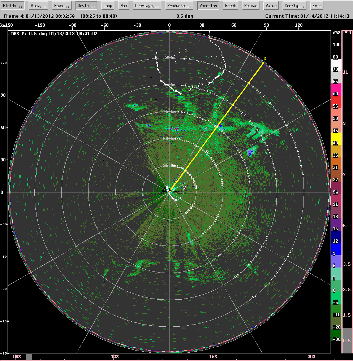
Task: Open the Fields... menu
Action: pos(13,5)
